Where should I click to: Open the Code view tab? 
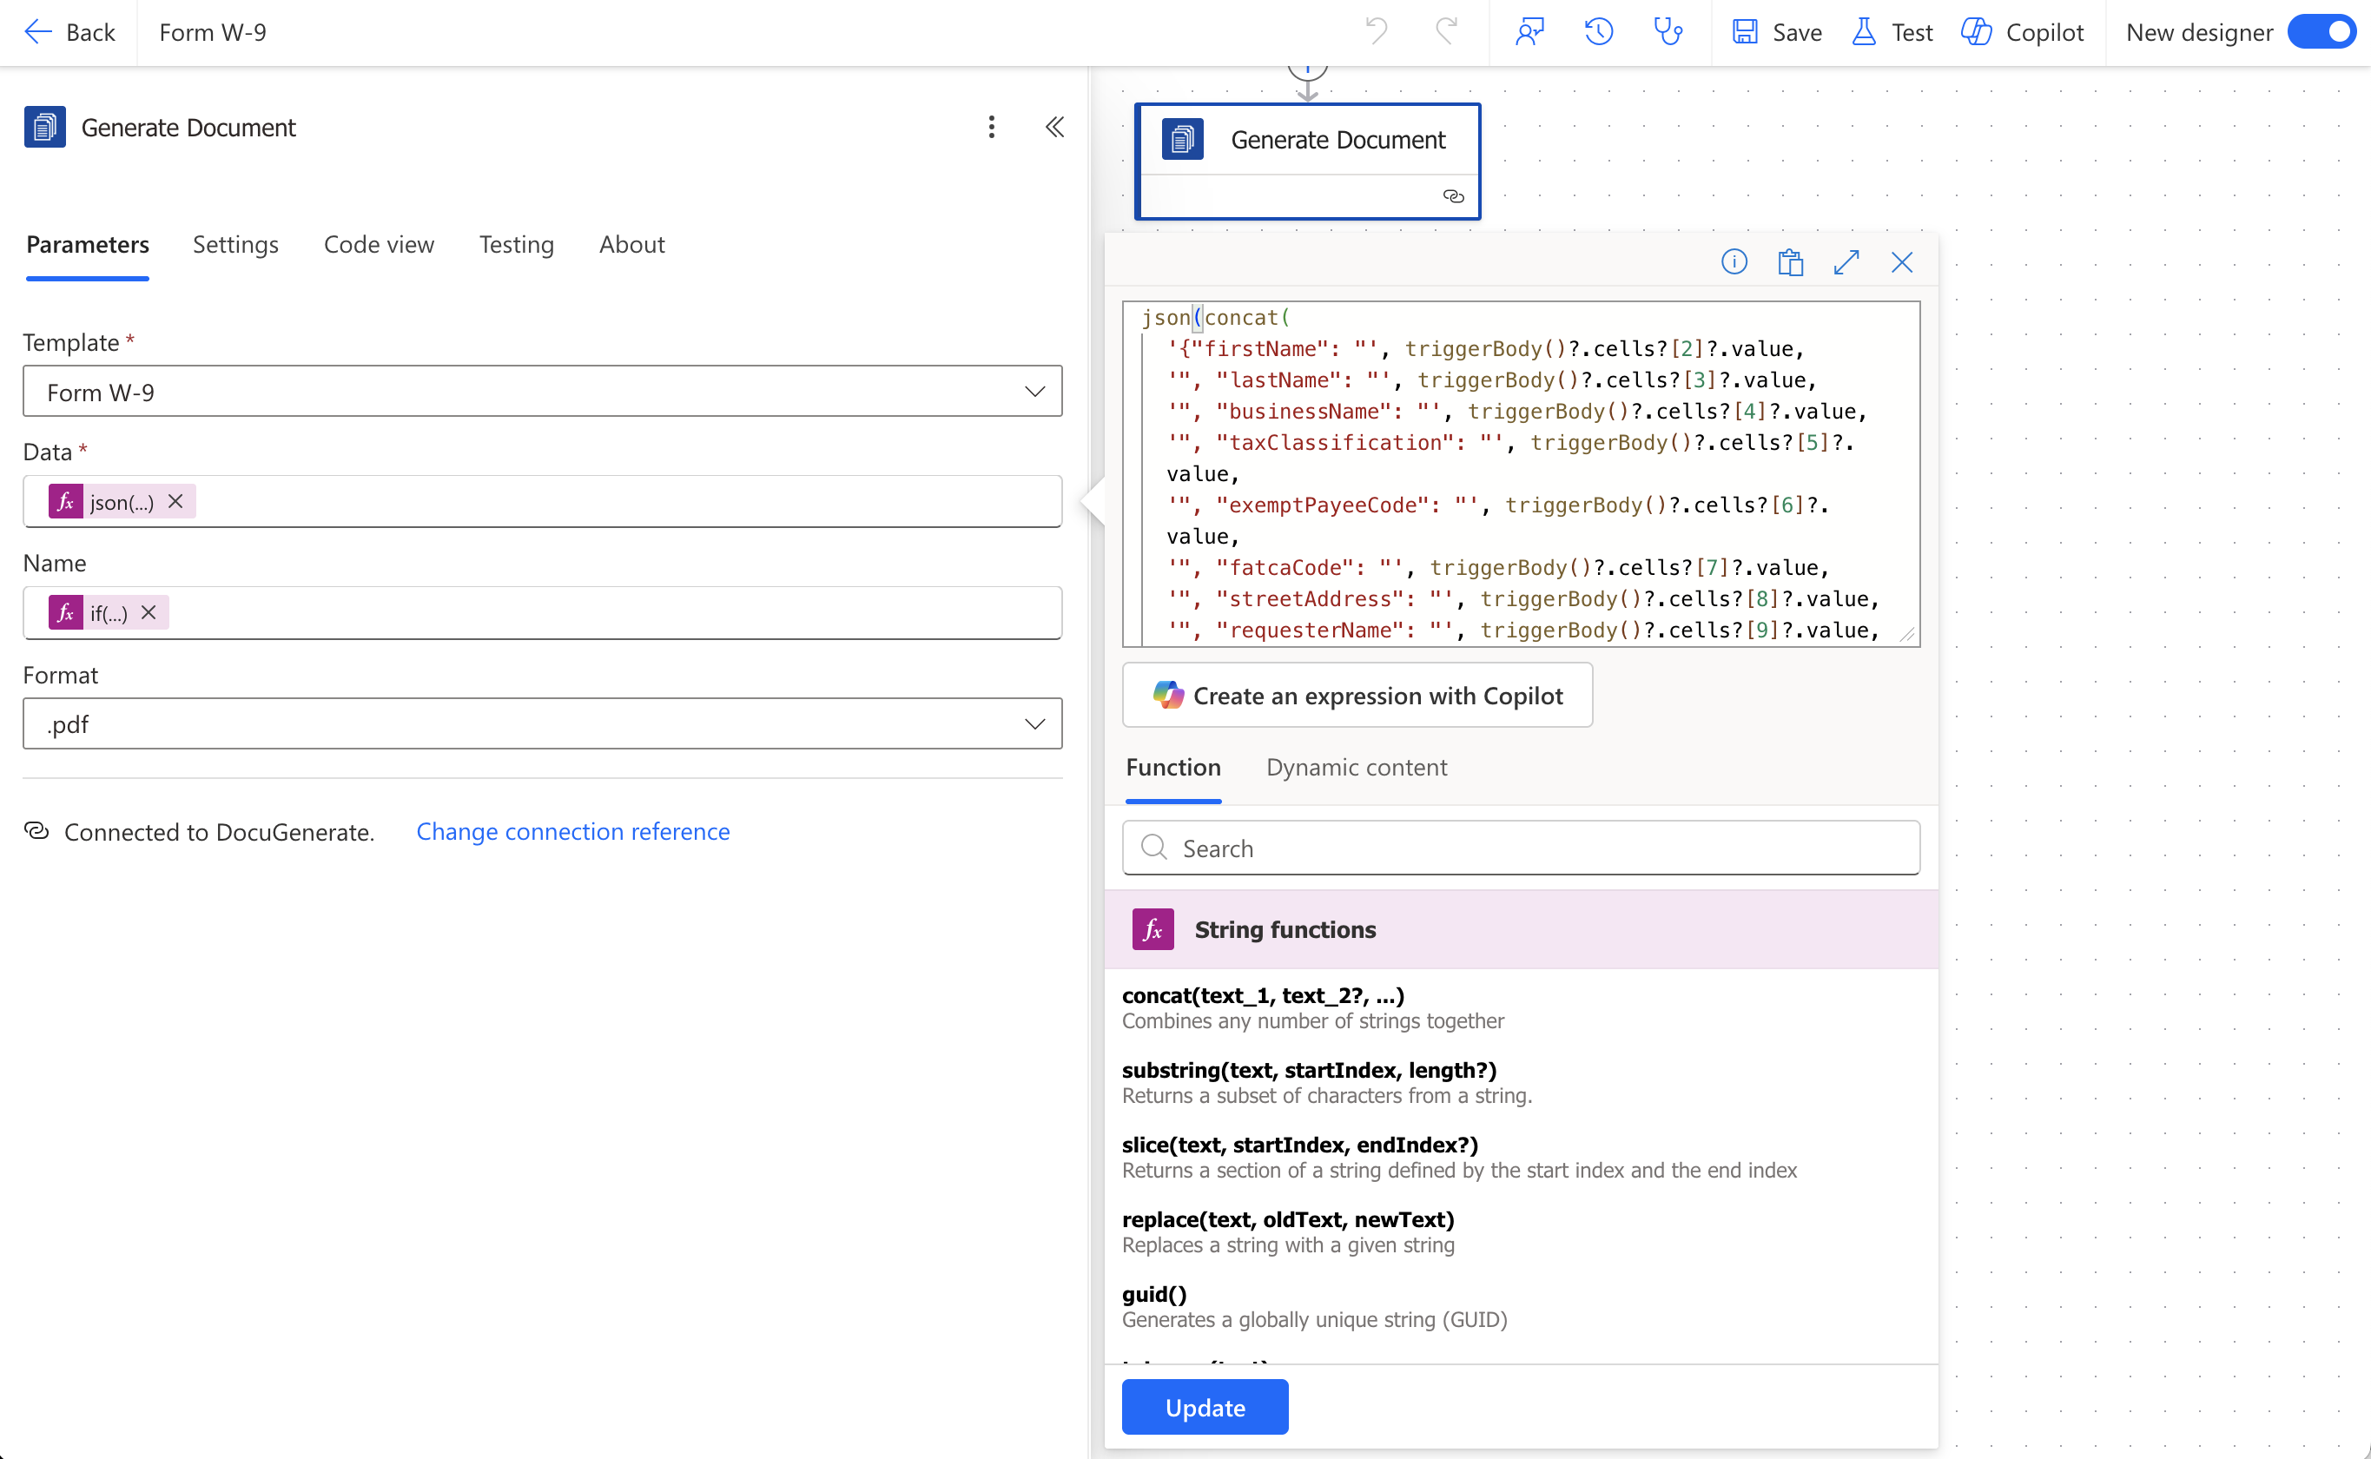379,245
